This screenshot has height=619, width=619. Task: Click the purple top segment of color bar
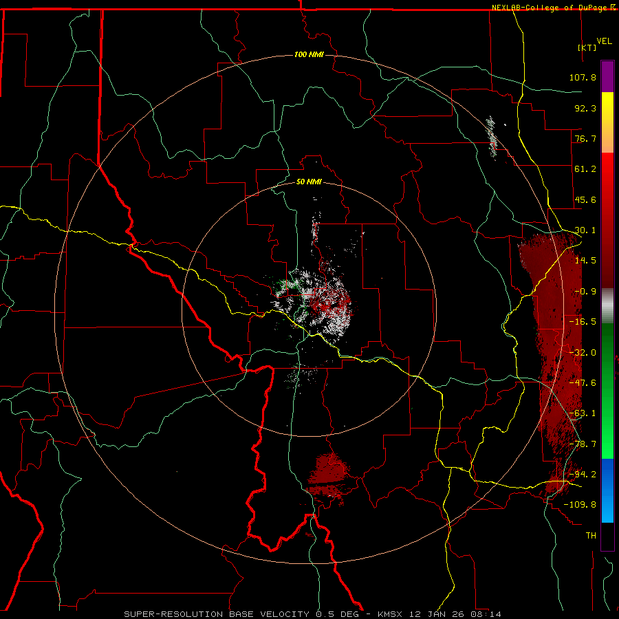click(x=607, y=76)
